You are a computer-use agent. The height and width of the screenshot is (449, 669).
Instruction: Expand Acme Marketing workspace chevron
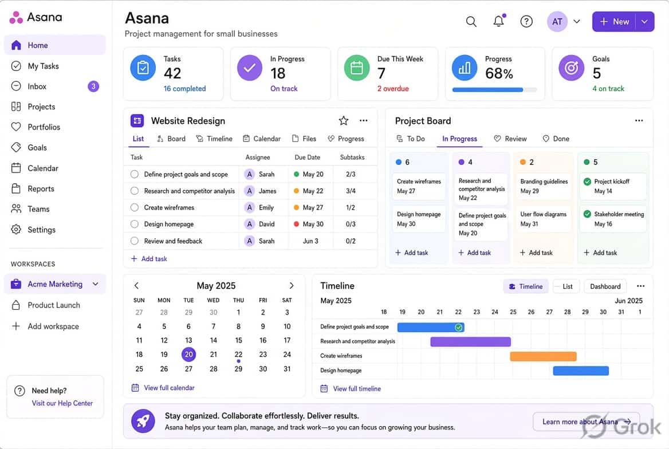(96, 284)
